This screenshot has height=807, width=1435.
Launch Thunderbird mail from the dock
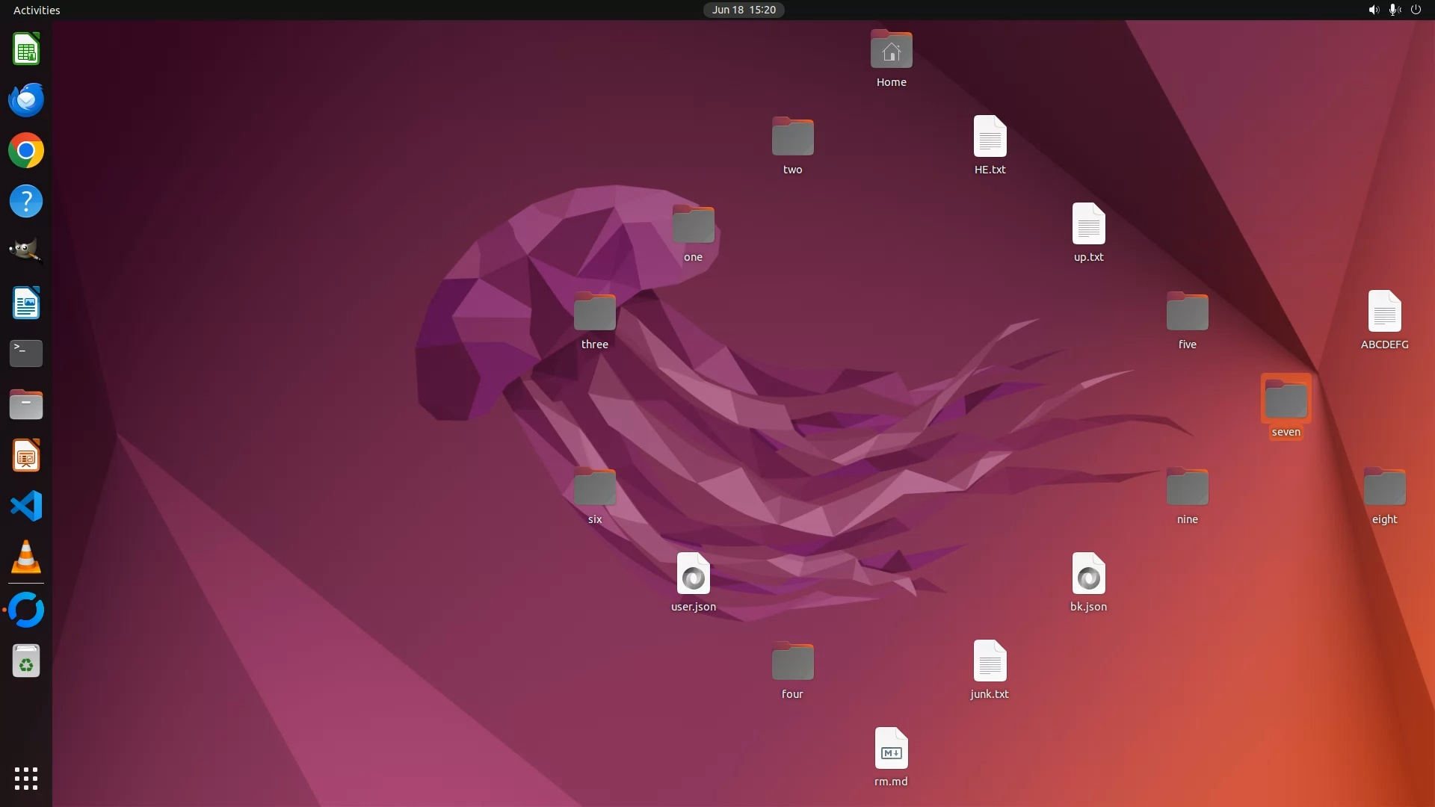click(26, 100)
